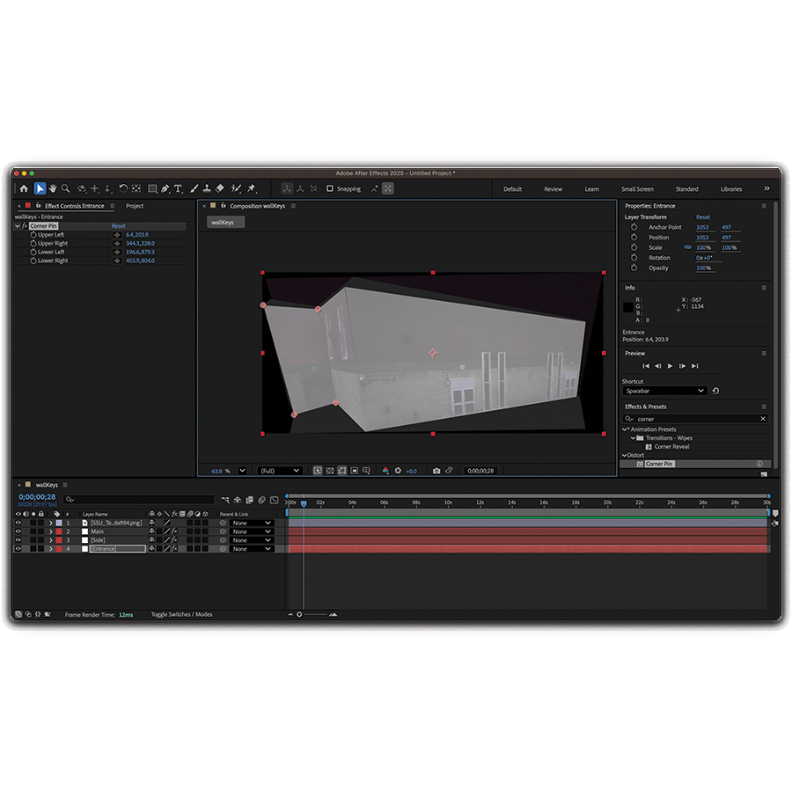The width and height of the screenshot is (792, 792).
Task: Click Toggle Switches / Modes
Action: [181, 614]
